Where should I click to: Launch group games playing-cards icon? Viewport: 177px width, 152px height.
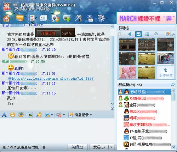[55, 18]
